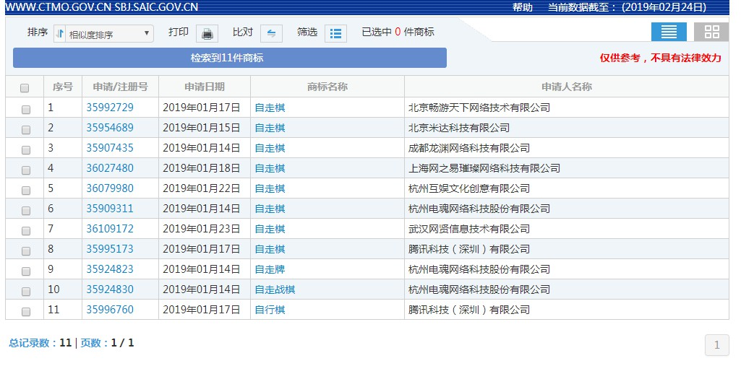Open registration number 35992729
This screenshot has height=366, width=741.
[110, 108]
